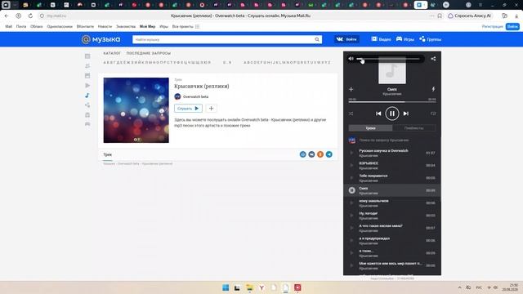Pause playback with the round pause button
Image resolution: width=523 pixels, height=294 pixels.
[x=392, y=114]
